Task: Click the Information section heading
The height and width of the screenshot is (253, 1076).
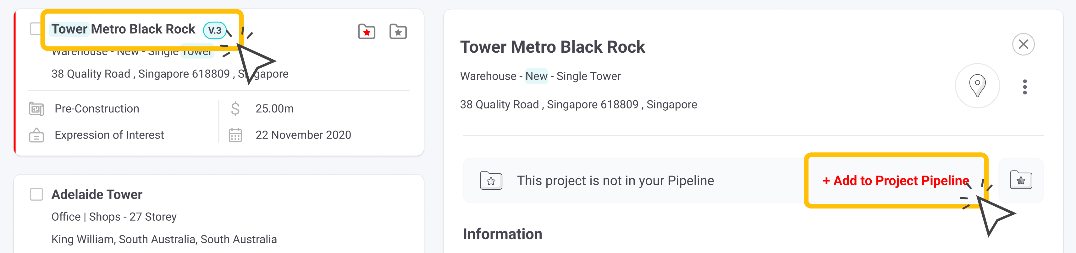Action: click(502, 234)
